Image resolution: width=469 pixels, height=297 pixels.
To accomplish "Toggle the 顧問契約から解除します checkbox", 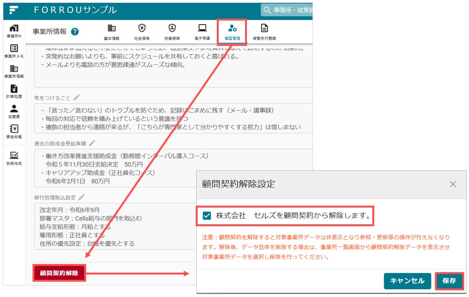I will tap(207, 215).
